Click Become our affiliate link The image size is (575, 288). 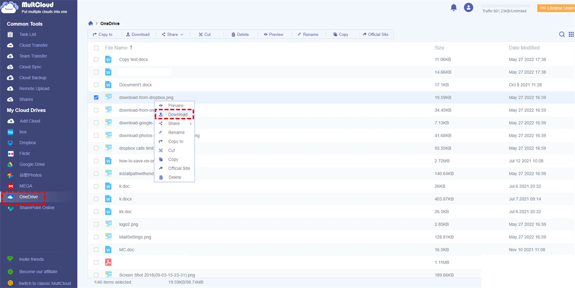point(38,272)
